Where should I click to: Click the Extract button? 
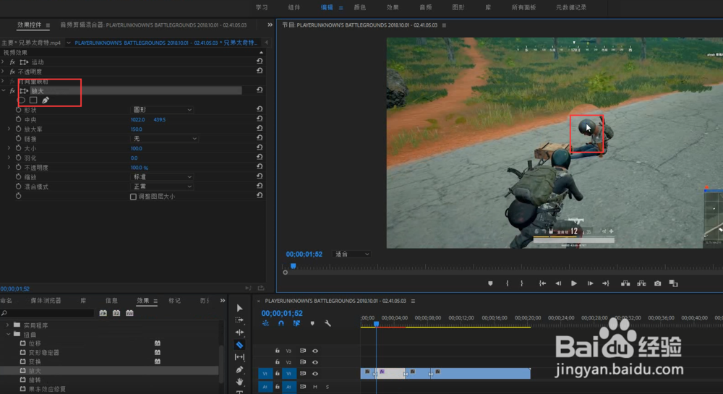click(641, 283)
